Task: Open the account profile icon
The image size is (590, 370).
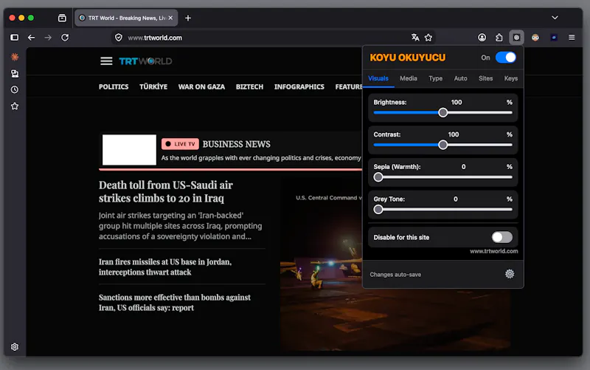Action: [482, 38]
